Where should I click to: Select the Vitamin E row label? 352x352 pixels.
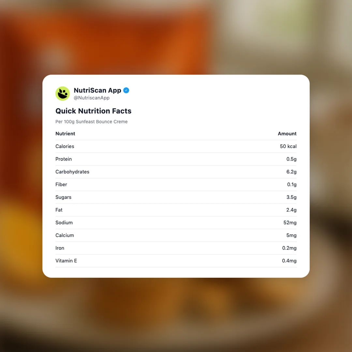[x=66, y=261]
